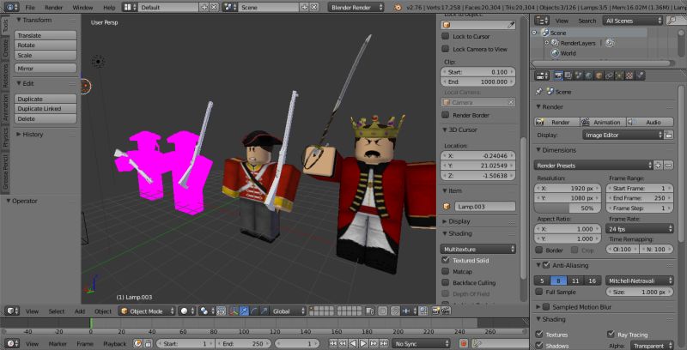This screenshot has width=687, height=350.
Task: Enable the Full Sample checkbox
Action: [x=539, y=292]
